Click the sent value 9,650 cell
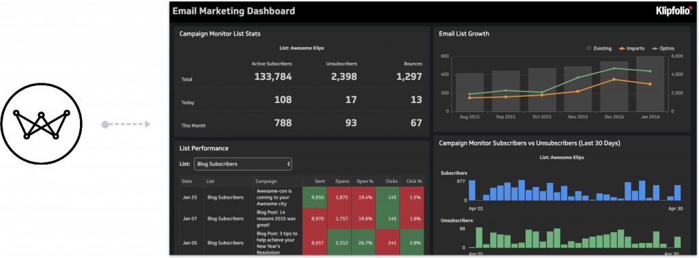Screen dimensions: 699x258 point(315,197)
